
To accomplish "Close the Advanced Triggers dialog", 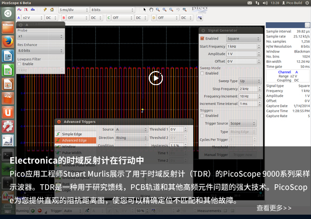I will coord(59,121).
